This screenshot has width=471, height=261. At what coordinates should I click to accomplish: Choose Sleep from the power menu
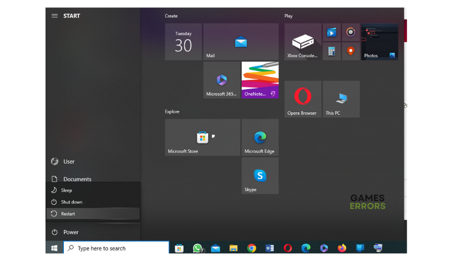93,191
